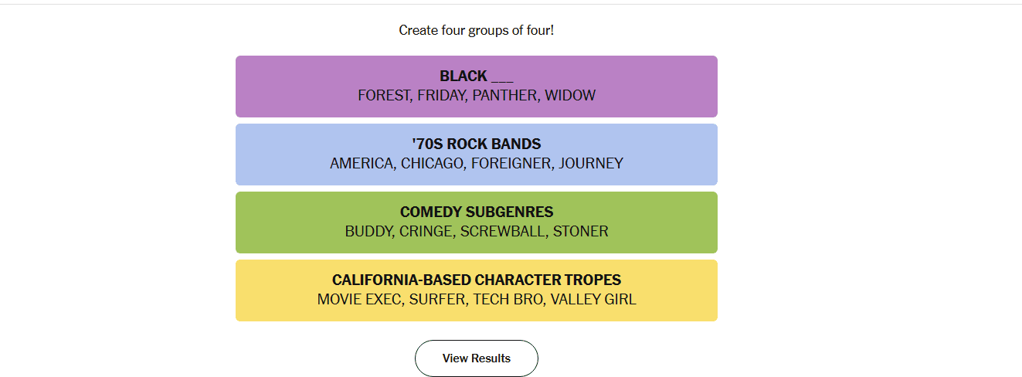This screenshot has width=1022, height=377.
Task: Click the word BUDDY in green group
Action: (368, 232)
